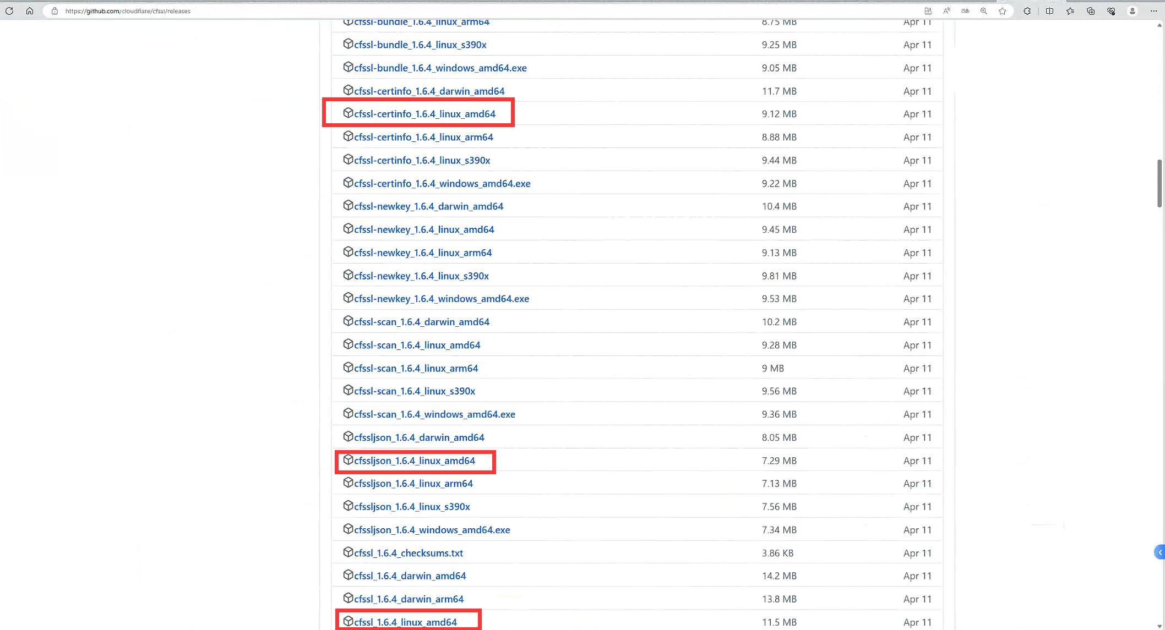The image size is (1165, 630).
Task: Open Read aloud in address bar
Action: 946,11
